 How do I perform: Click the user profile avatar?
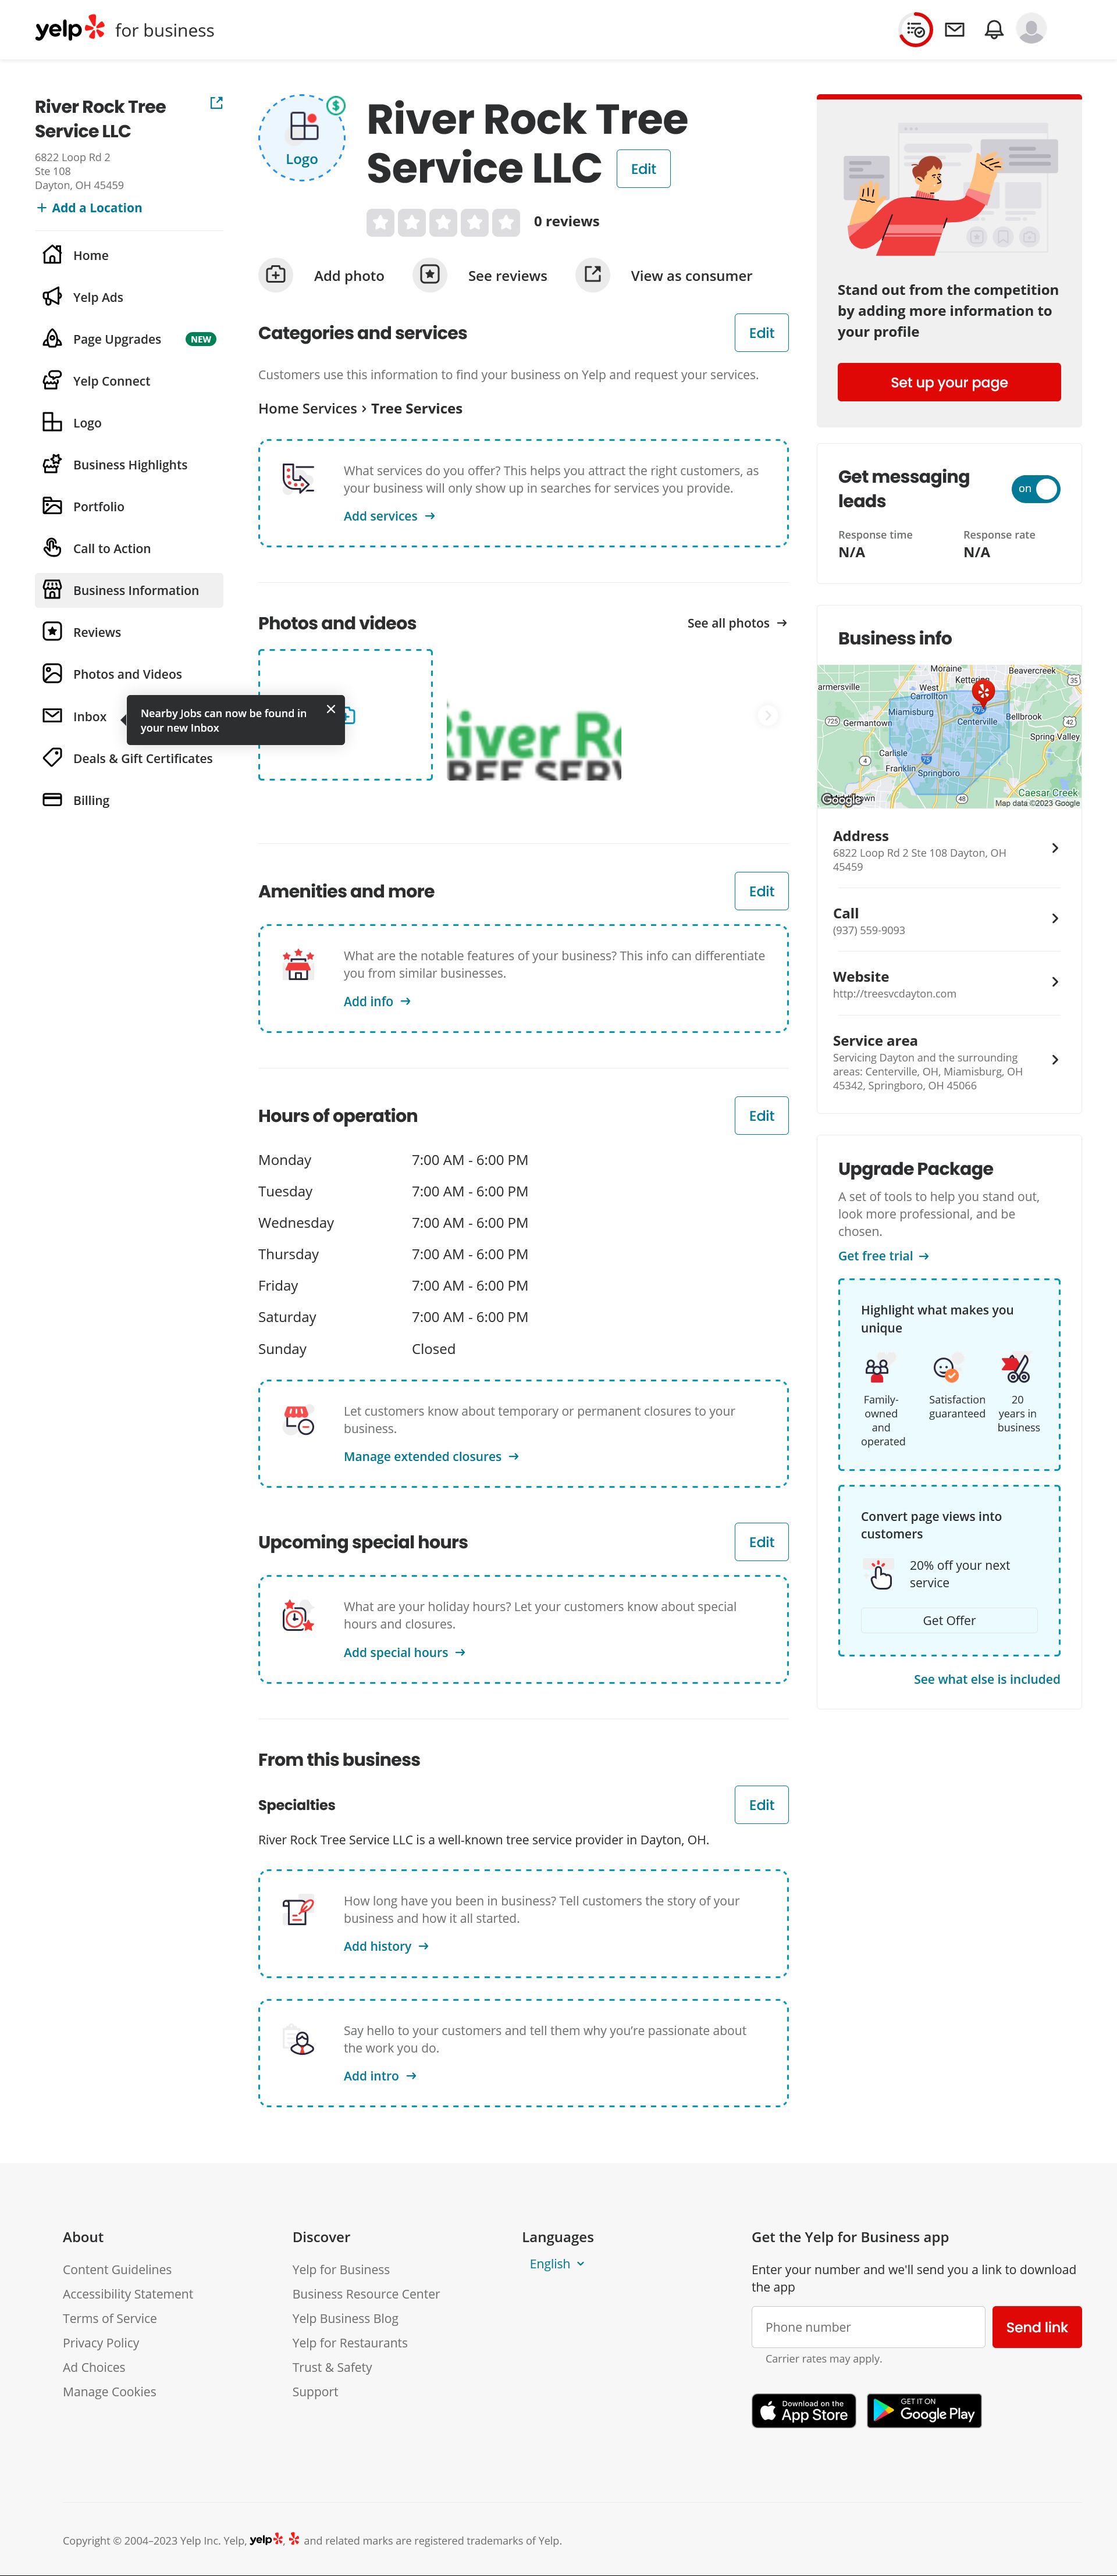click(1031, 29)
